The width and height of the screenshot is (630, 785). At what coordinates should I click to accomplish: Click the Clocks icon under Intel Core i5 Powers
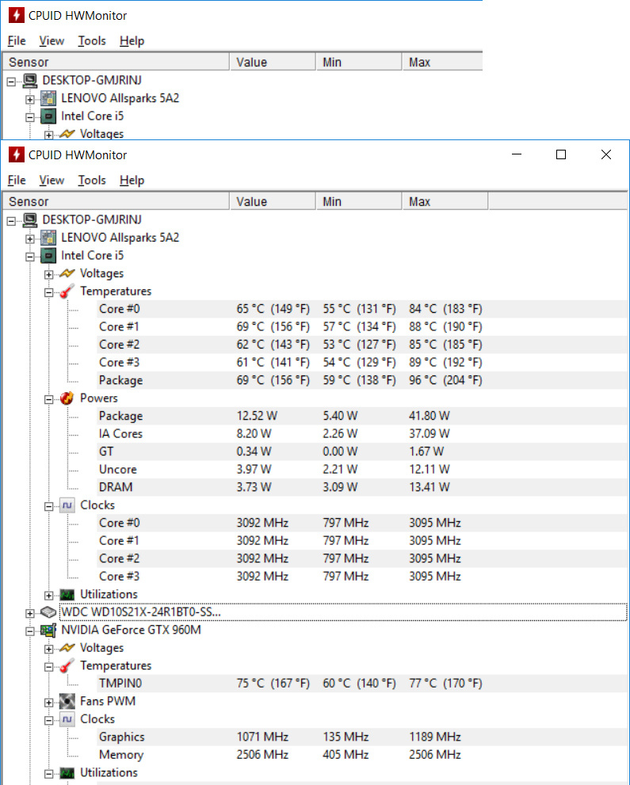[x=68, y=505]
